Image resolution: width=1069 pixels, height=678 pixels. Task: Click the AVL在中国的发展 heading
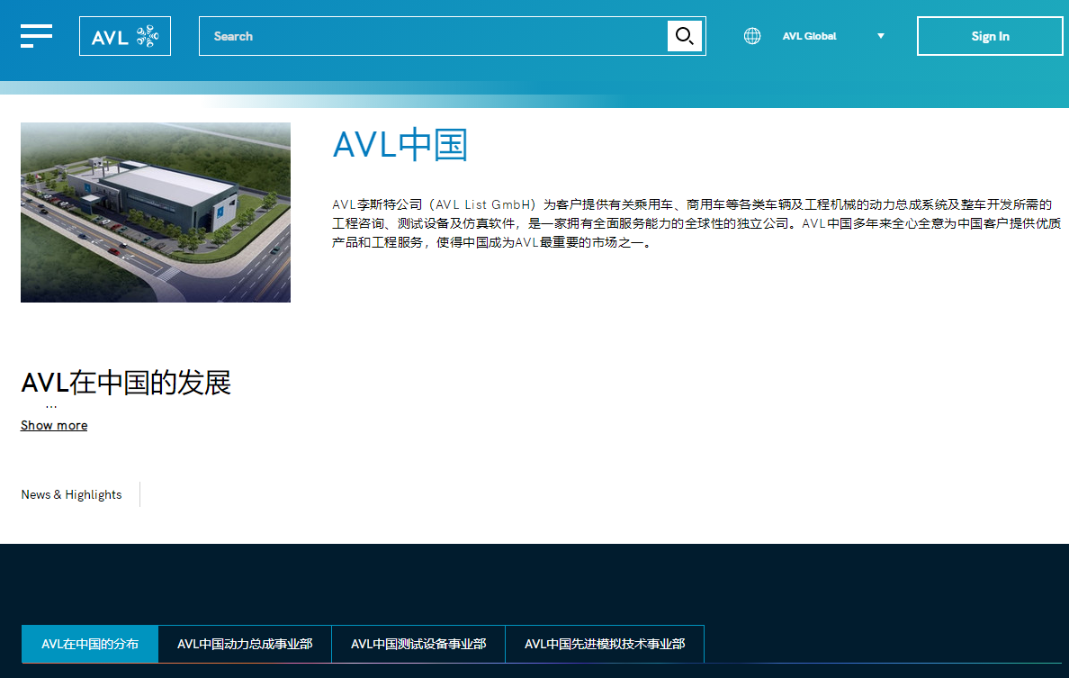coord(126,383)
